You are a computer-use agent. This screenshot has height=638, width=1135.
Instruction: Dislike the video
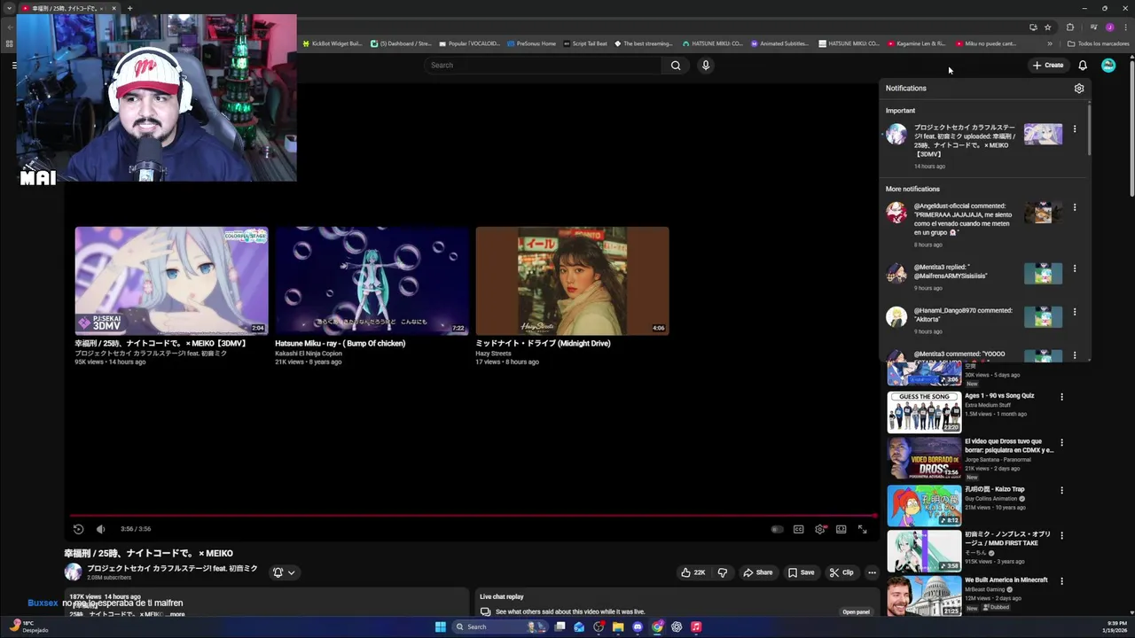pos(723,572)
